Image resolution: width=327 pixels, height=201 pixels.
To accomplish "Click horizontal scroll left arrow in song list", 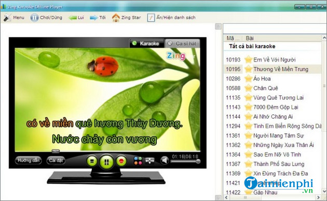I will 226,197.
